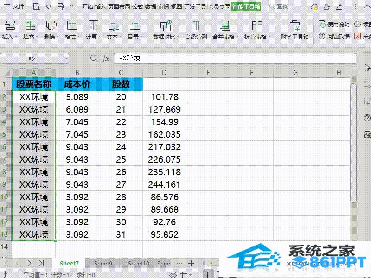The width and height of the screenshot is (371, 278).
Task: Click the green checkmark renew button
Action: pos(362,24)
